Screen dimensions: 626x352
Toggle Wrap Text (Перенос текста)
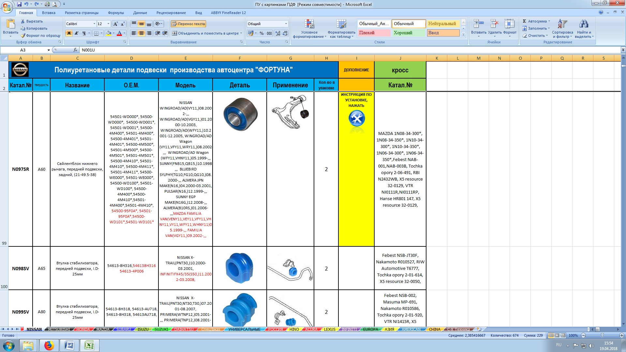[x=188, y=24]
